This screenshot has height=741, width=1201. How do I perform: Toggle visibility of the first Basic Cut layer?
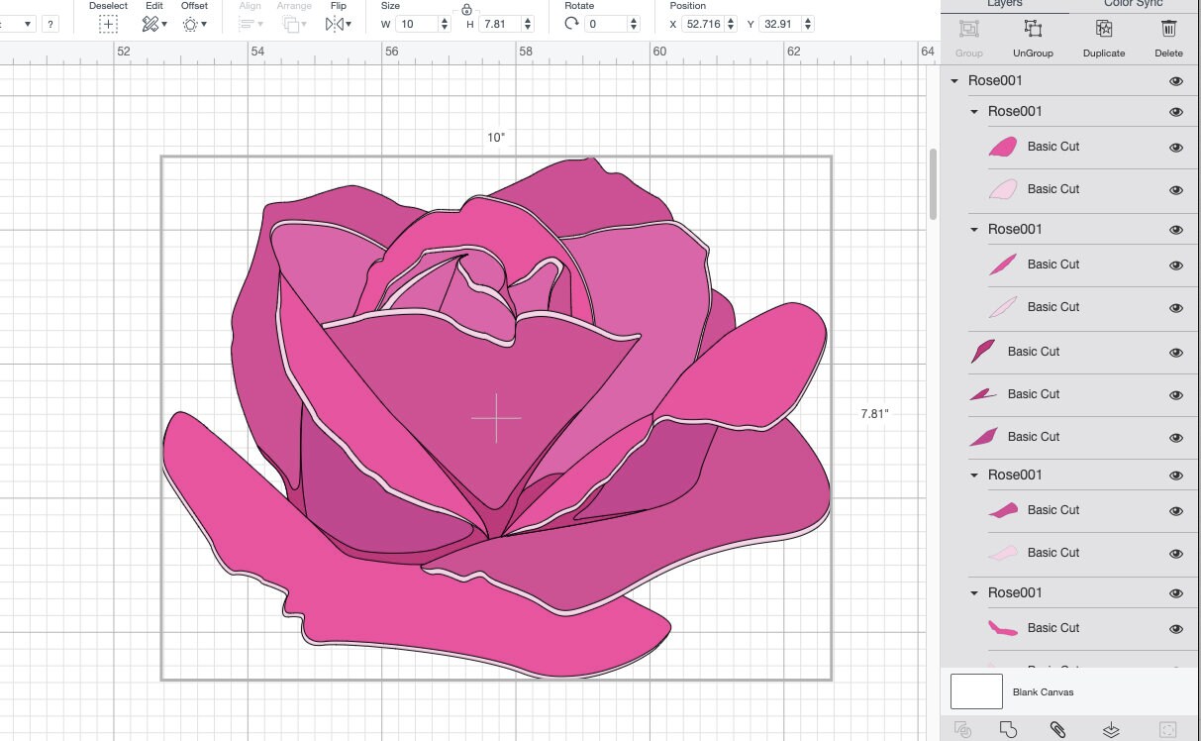coord(1175,147)
